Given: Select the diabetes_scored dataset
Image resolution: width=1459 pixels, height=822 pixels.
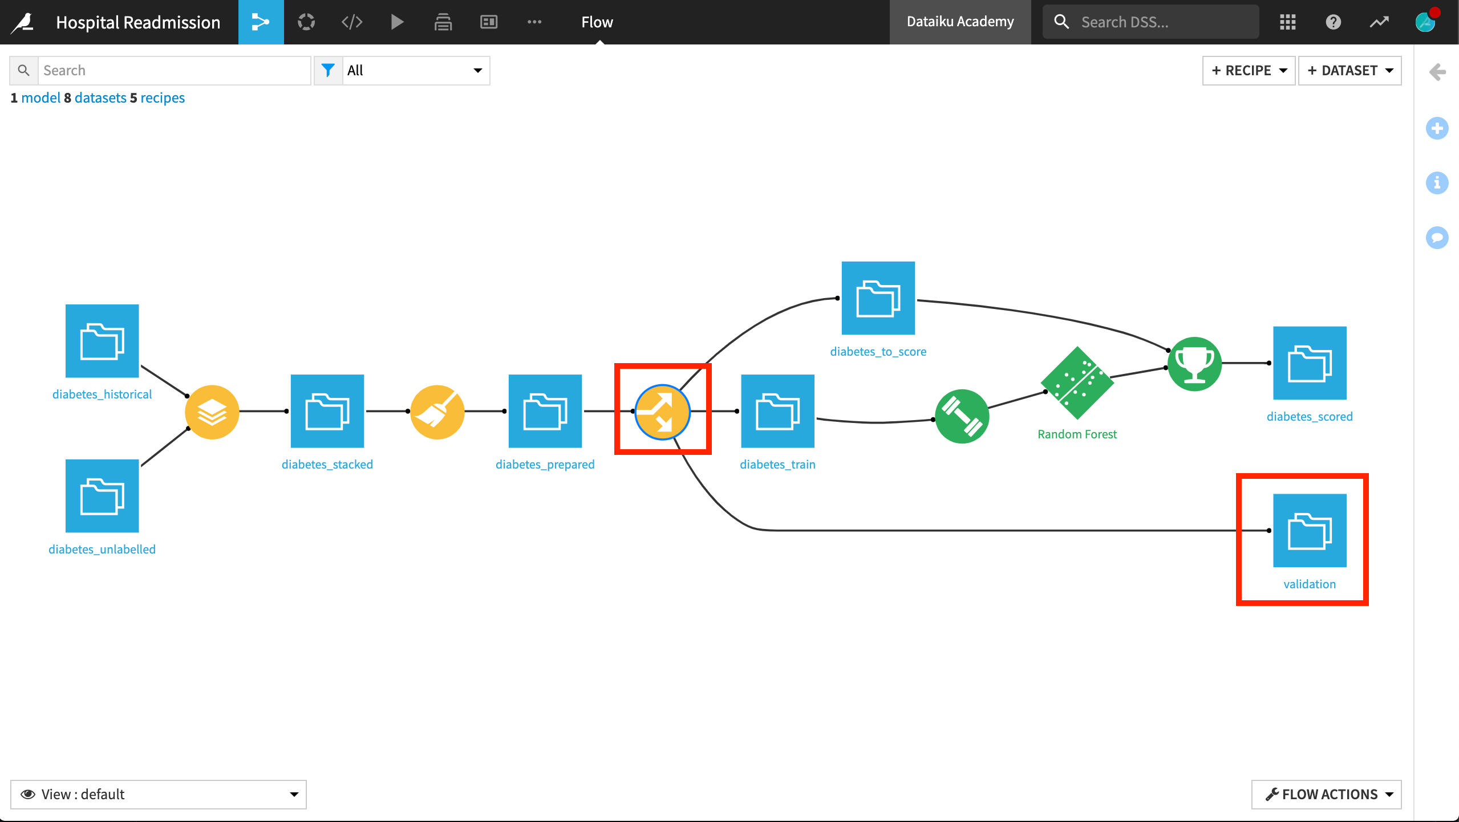Looking at the screenshot, I should [1310, 363].
